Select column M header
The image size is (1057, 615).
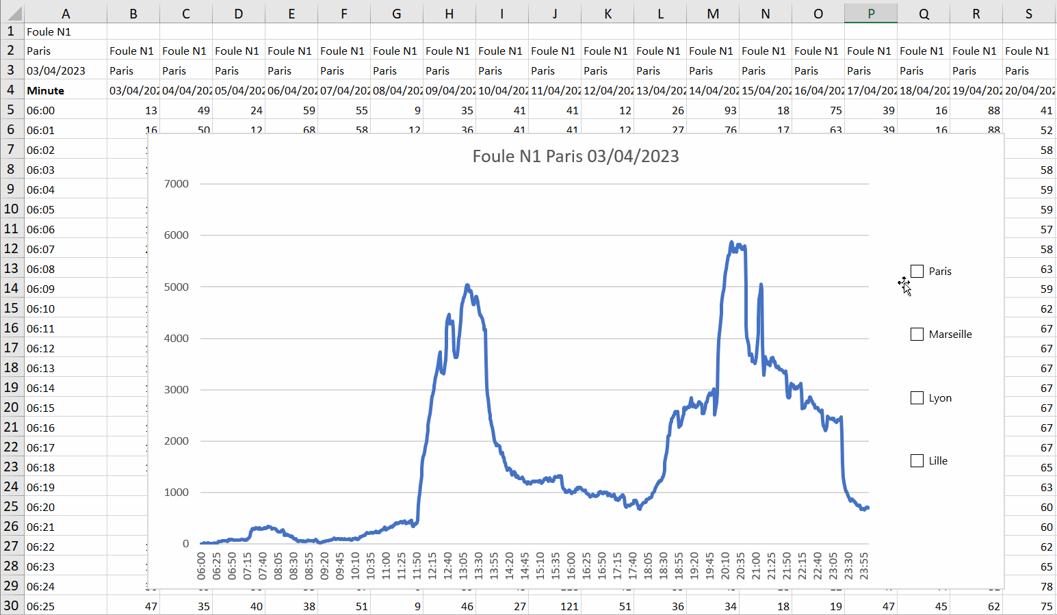tap(713, 14)
